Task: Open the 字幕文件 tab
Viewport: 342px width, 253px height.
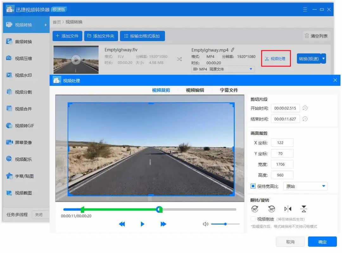Action: tap(229, 90)
